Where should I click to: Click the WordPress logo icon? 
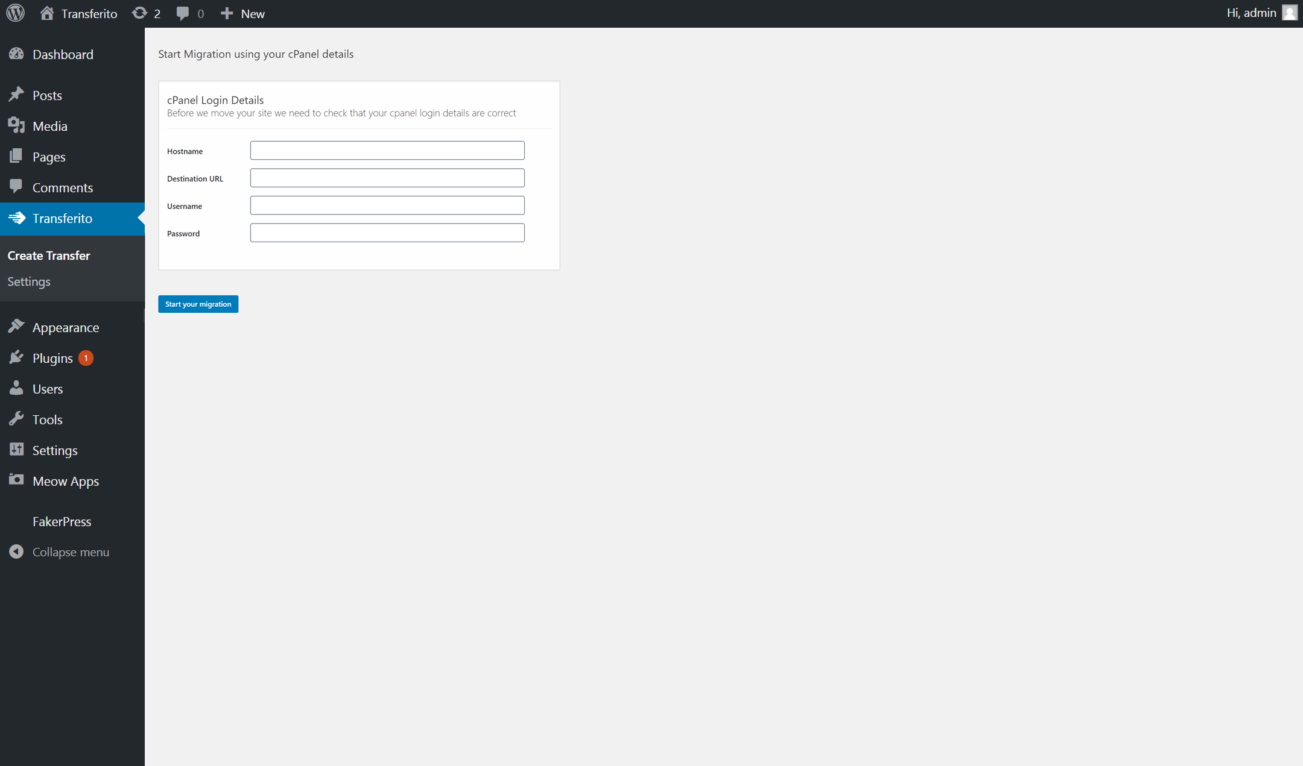(16, 14)
